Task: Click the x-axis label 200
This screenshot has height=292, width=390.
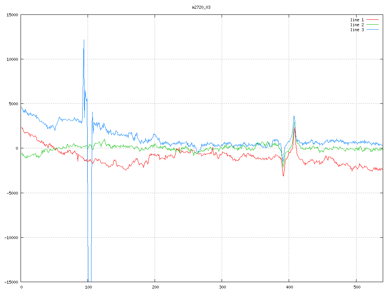Action: (155, 287)
